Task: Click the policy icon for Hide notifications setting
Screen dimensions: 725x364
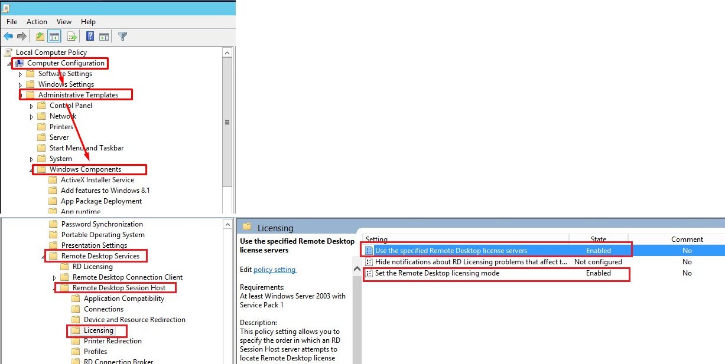Action: click(x=369, y=262)
